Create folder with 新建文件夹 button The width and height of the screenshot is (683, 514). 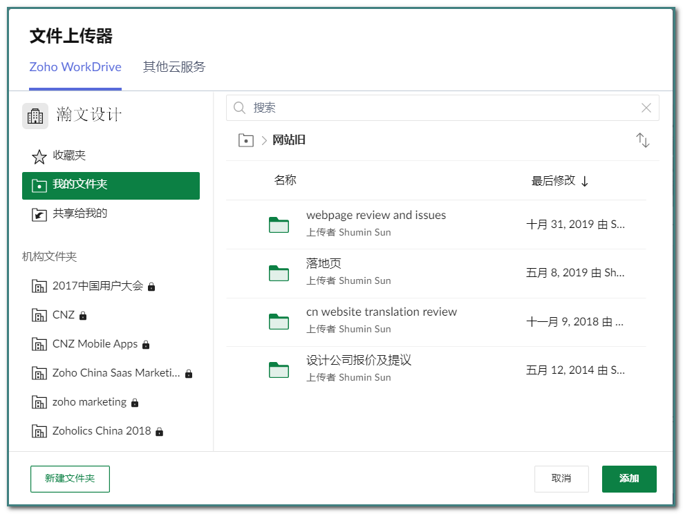point(70,479)
